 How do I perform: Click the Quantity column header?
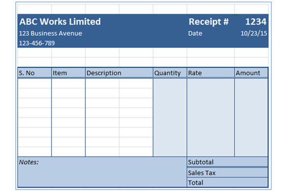[170, 73]
